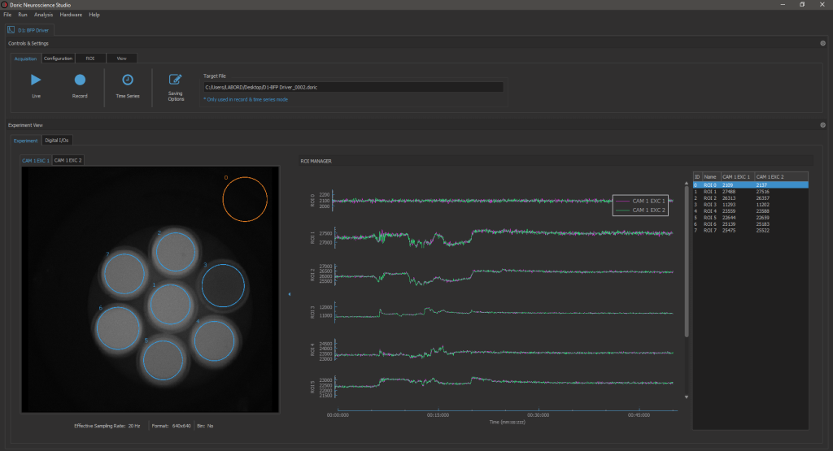Click the D1: BFP Driver tab icon
The width and height of the screenshot is (833, 451).
pyautogui.click(x=11, y=30)
